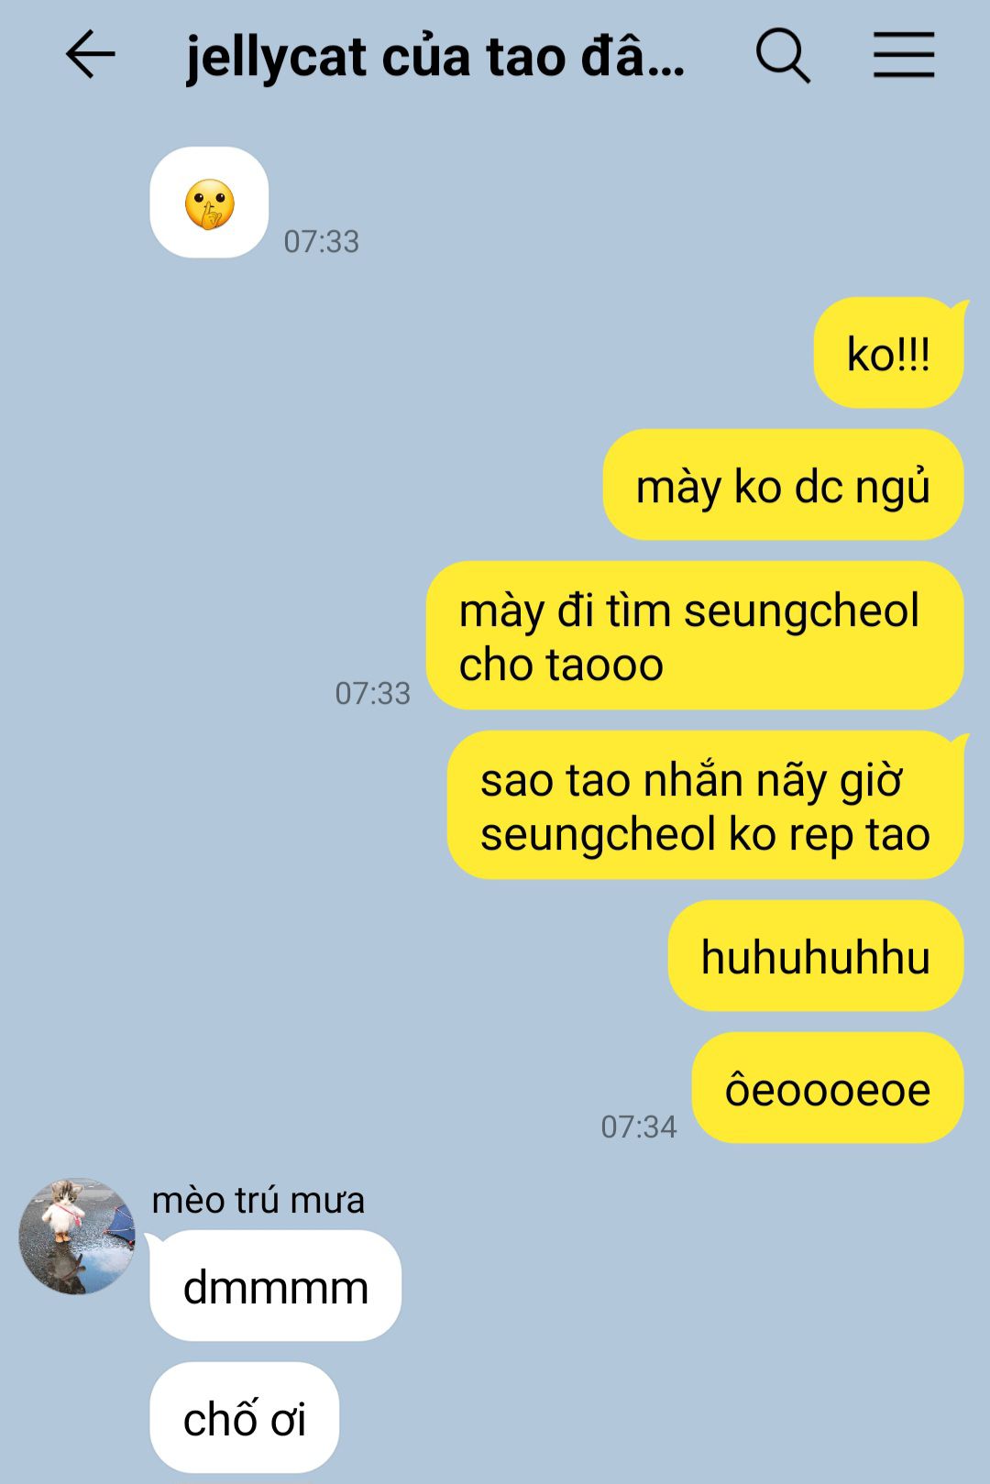Tap the "sao tao nhắn nãy giờ" message
Screen dimensions: 990x1484
click(705, 805)
